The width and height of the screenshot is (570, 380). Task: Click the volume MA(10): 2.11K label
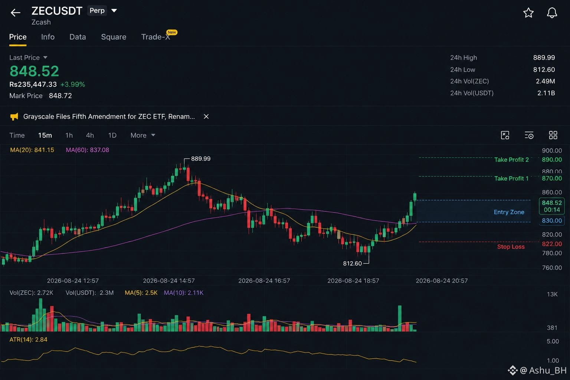click(184, 293)
